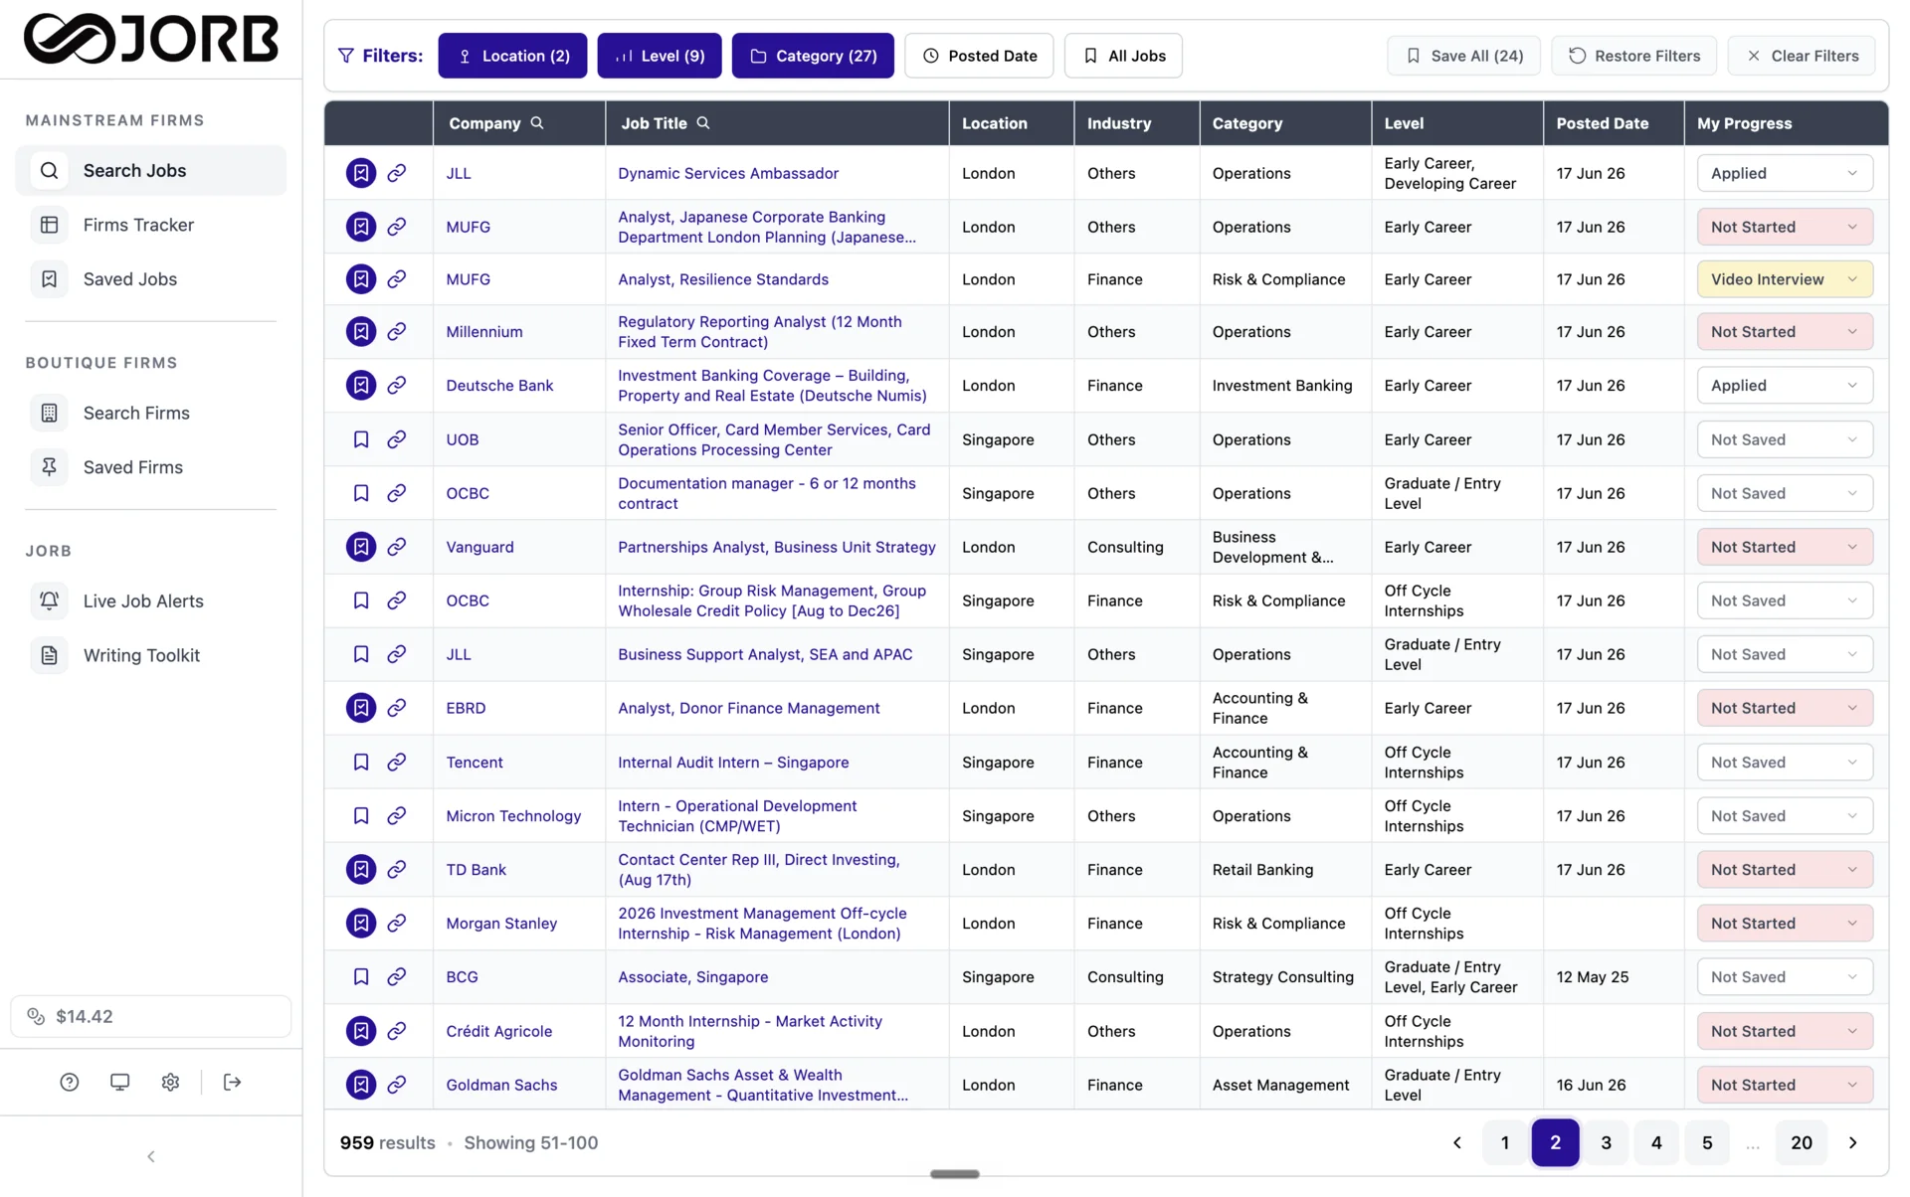Open the Location (2) filter
This screenshot has height=1197, width=1910.
pos(512,56)
